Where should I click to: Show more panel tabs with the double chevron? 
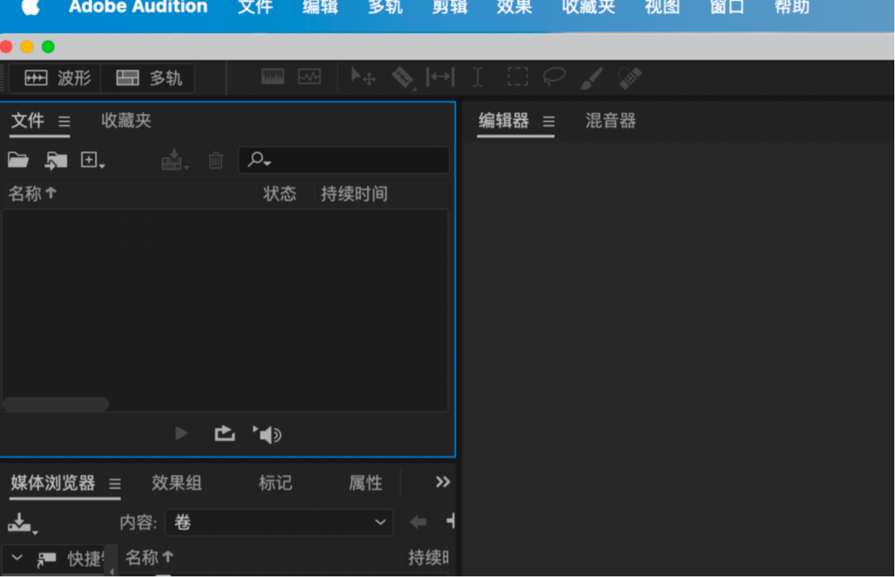(443, 482)
